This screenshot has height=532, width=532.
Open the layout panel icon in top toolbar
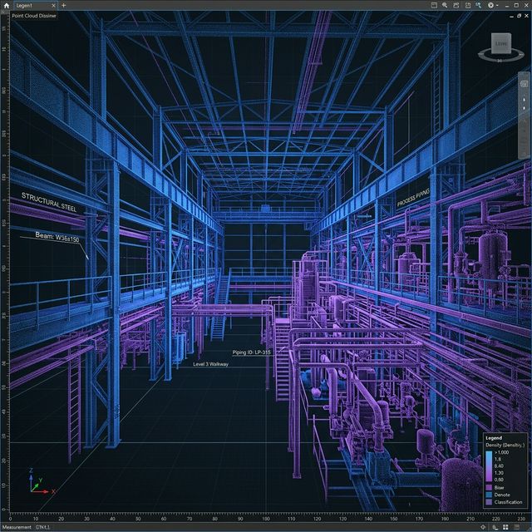click(434, 5)
